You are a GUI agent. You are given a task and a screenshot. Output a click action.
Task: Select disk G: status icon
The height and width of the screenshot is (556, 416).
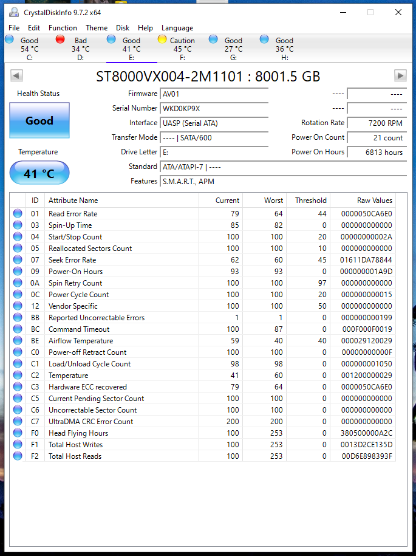click(213, 39)
